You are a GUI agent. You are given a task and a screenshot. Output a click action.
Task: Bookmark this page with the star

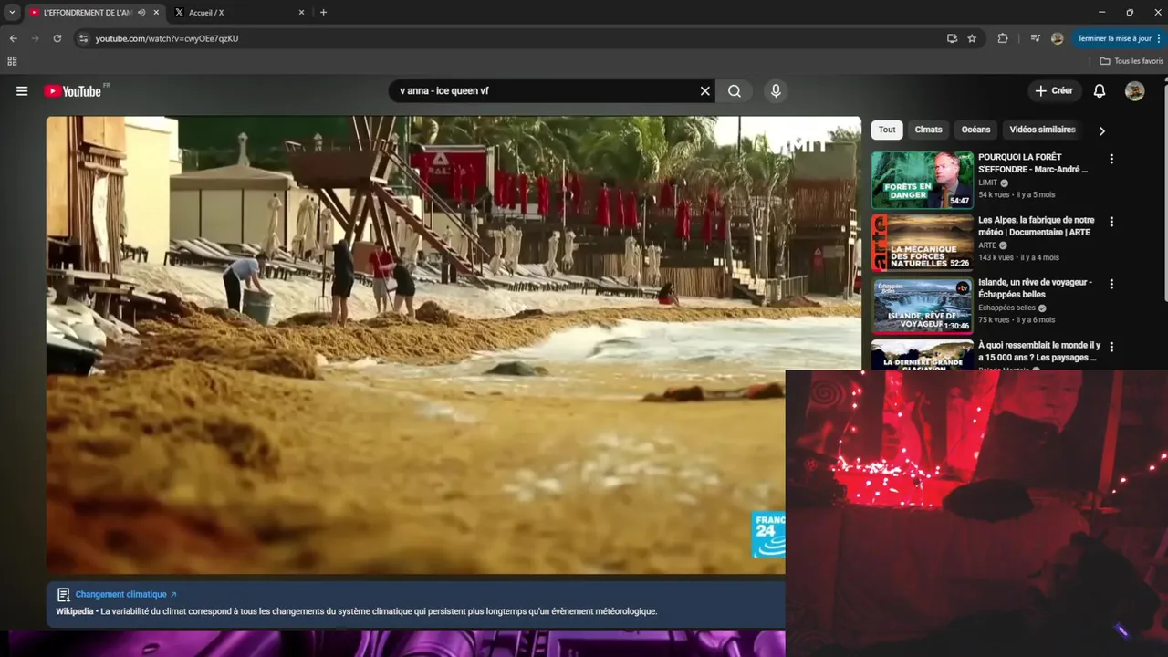[x=972, y=38]
